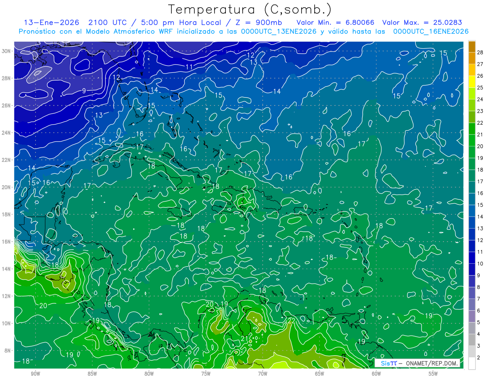Click the longitude label '75W'
Viewport: 491px width, 379px height.
[x=206, y=374]
